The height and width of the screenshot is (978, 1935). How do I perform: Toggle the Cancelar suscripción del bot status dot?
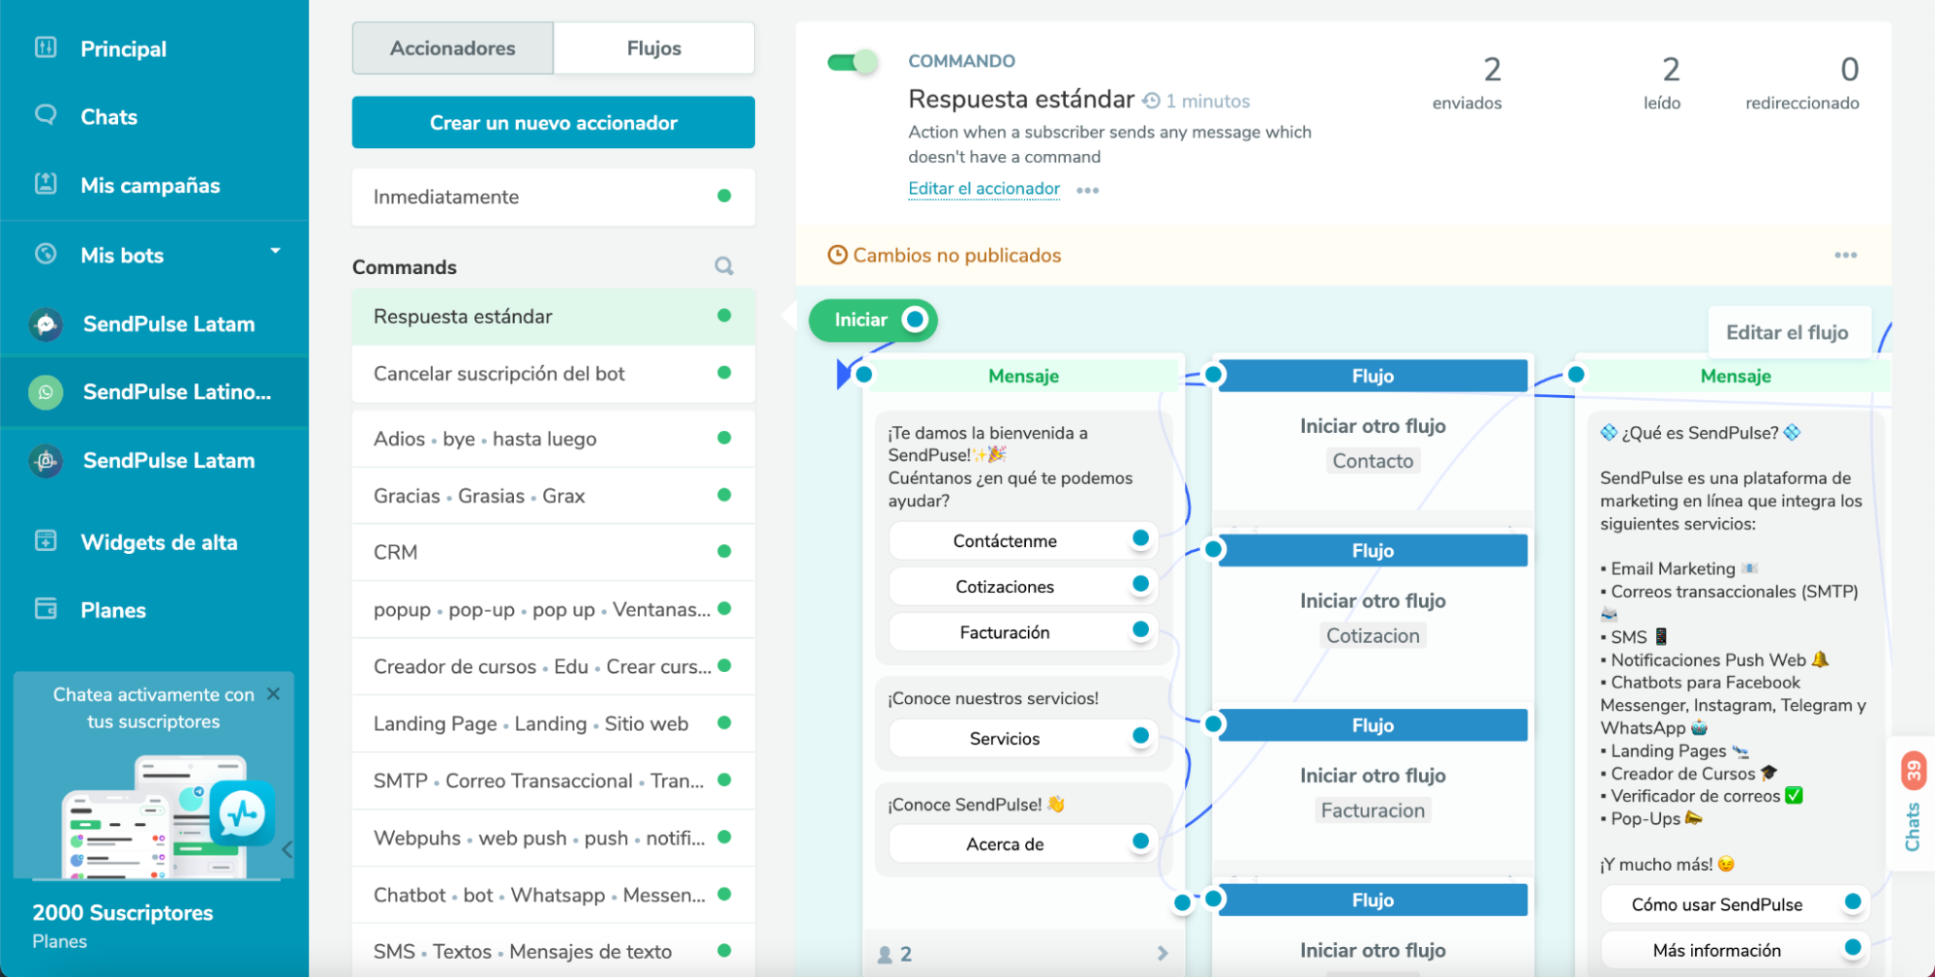pos(724,373)
